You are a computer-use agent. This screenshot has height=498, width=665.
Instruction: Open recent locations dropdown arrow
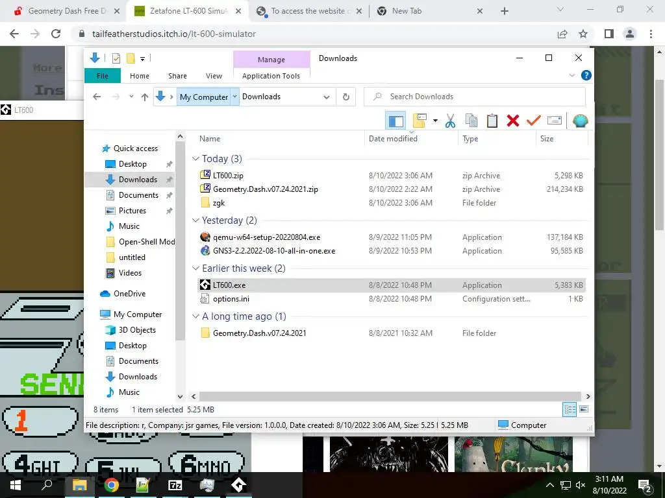pos(131,97)
